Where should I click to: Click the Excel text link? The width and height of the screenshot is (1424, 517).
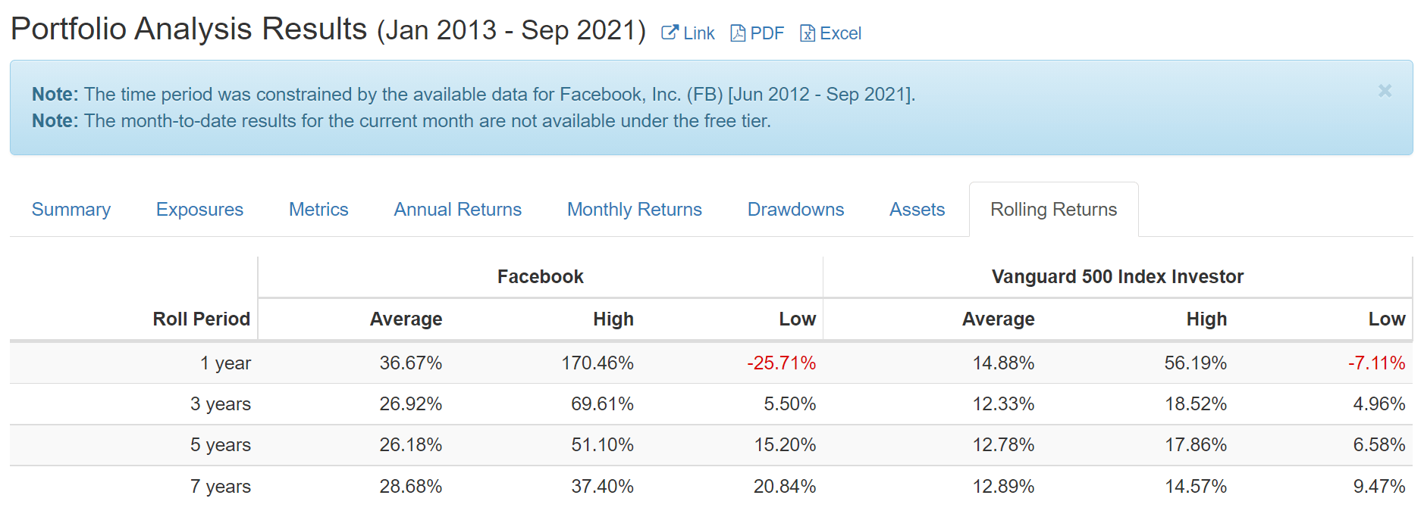tap(841, 33)
